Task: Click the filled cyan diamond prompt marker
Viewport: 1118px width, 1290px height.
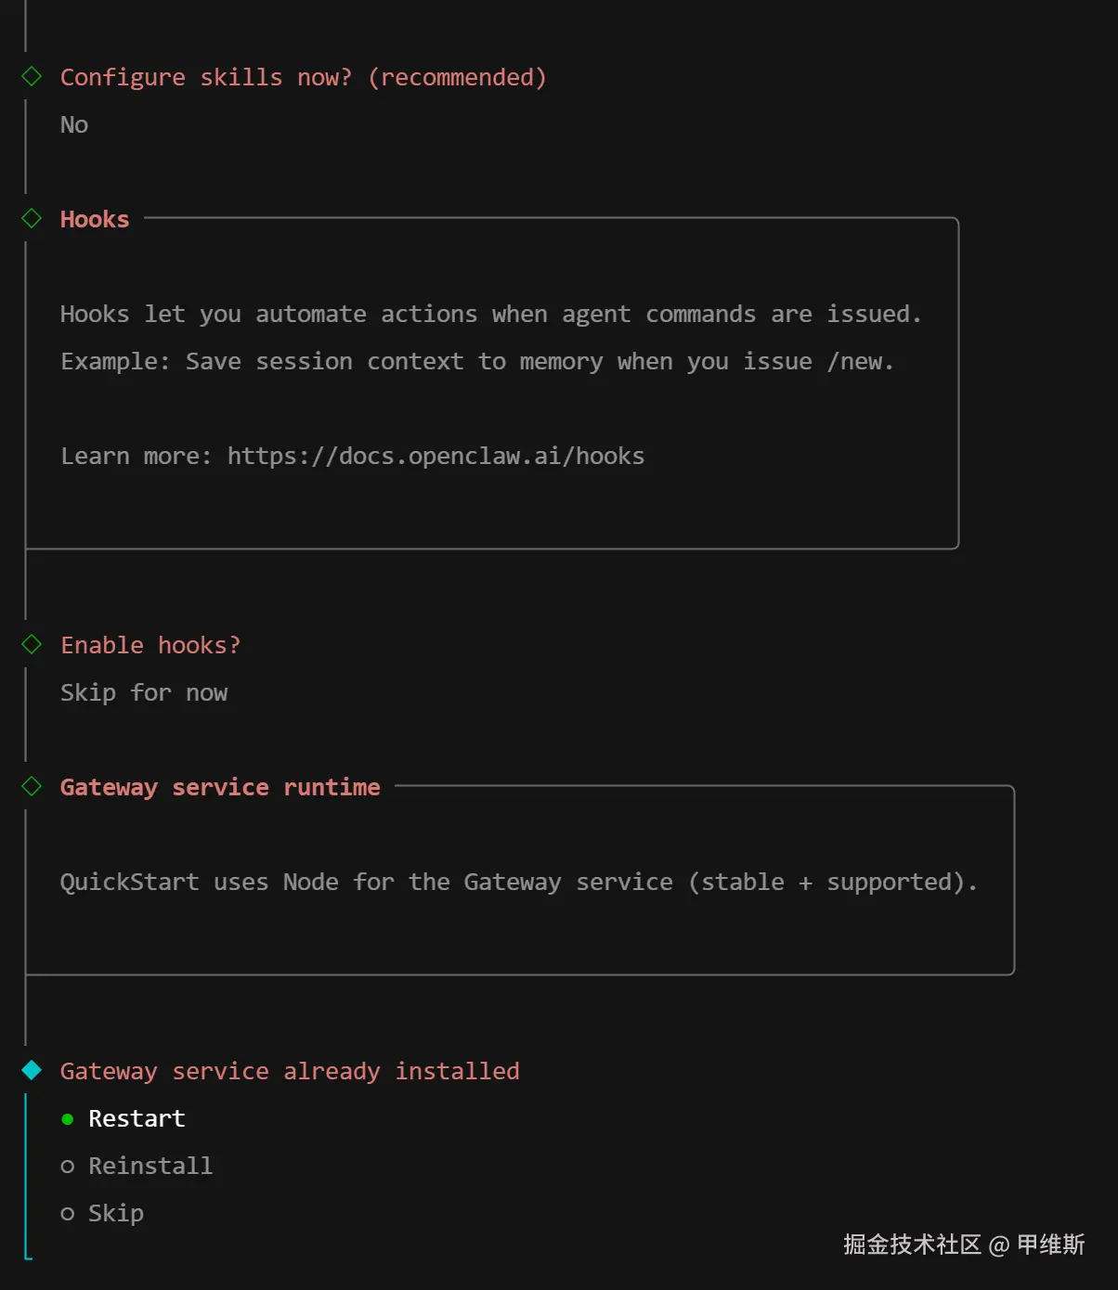Action: tap(32, 1070)
